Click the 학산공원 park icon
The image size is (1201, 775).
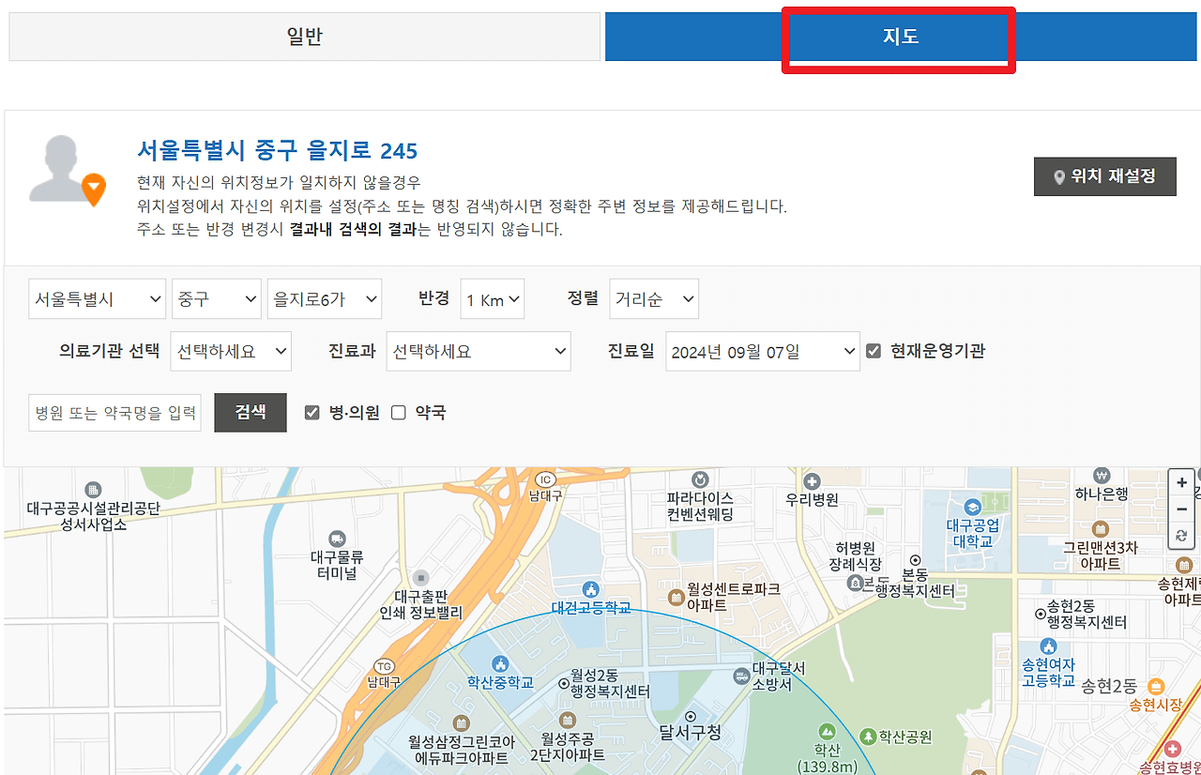point(868,737)
